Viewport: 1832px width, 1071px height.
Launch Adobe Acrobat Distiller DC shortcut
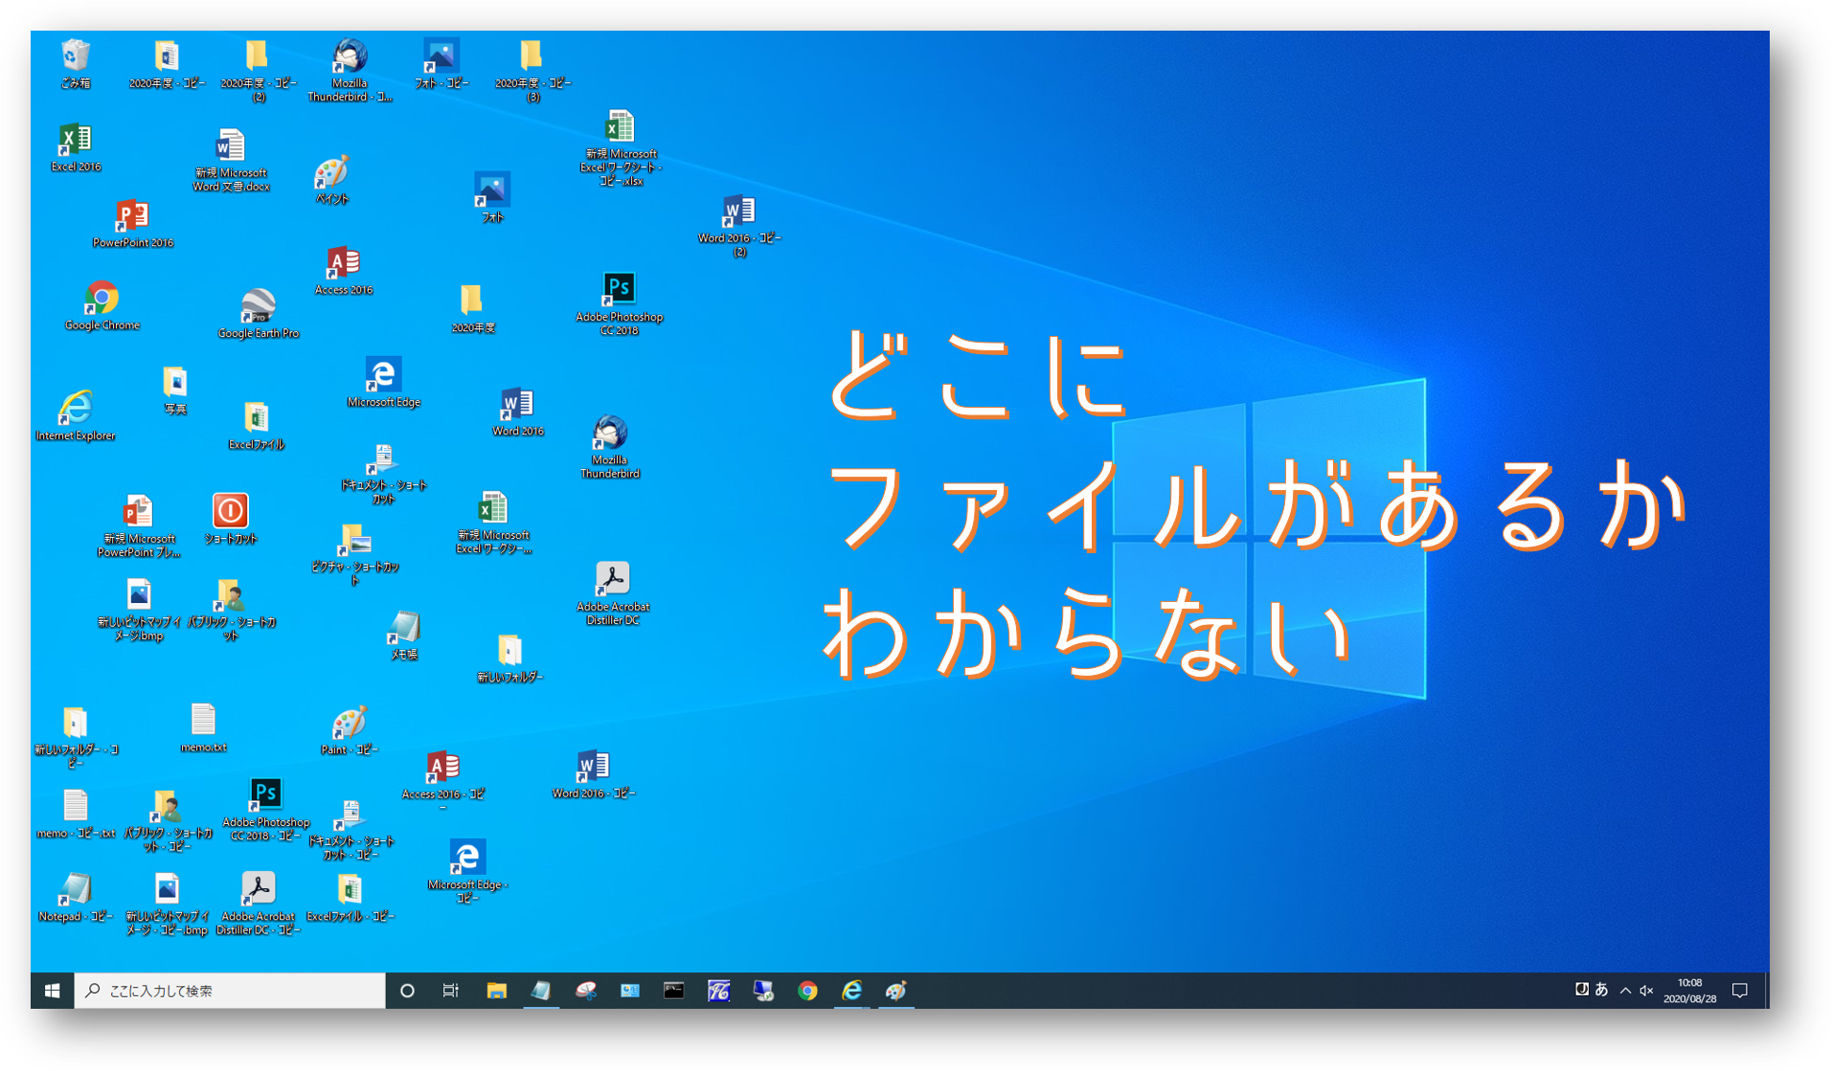click(x=612, y=593)
